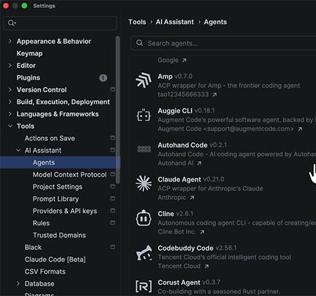316x296 pixels.
Task: Click AI Assistant in the breadcrumb
Action: pyautogui.click(x=174, y=22)
